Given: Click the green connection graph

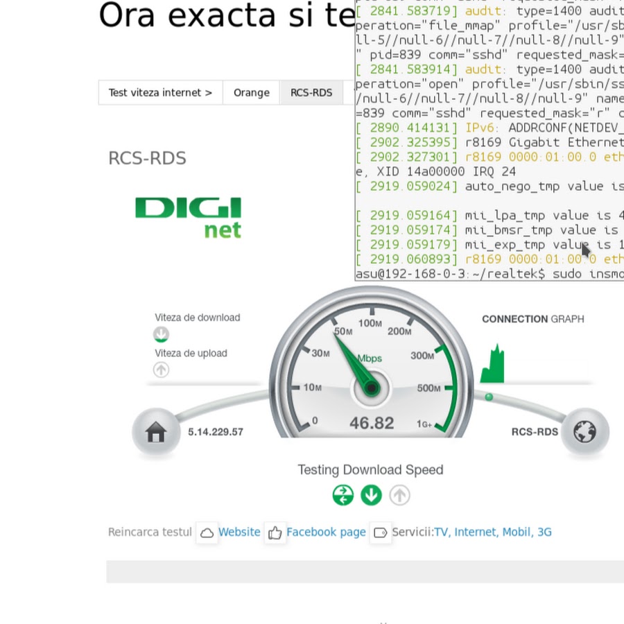Looking at the screenshot, I should 492,363.
